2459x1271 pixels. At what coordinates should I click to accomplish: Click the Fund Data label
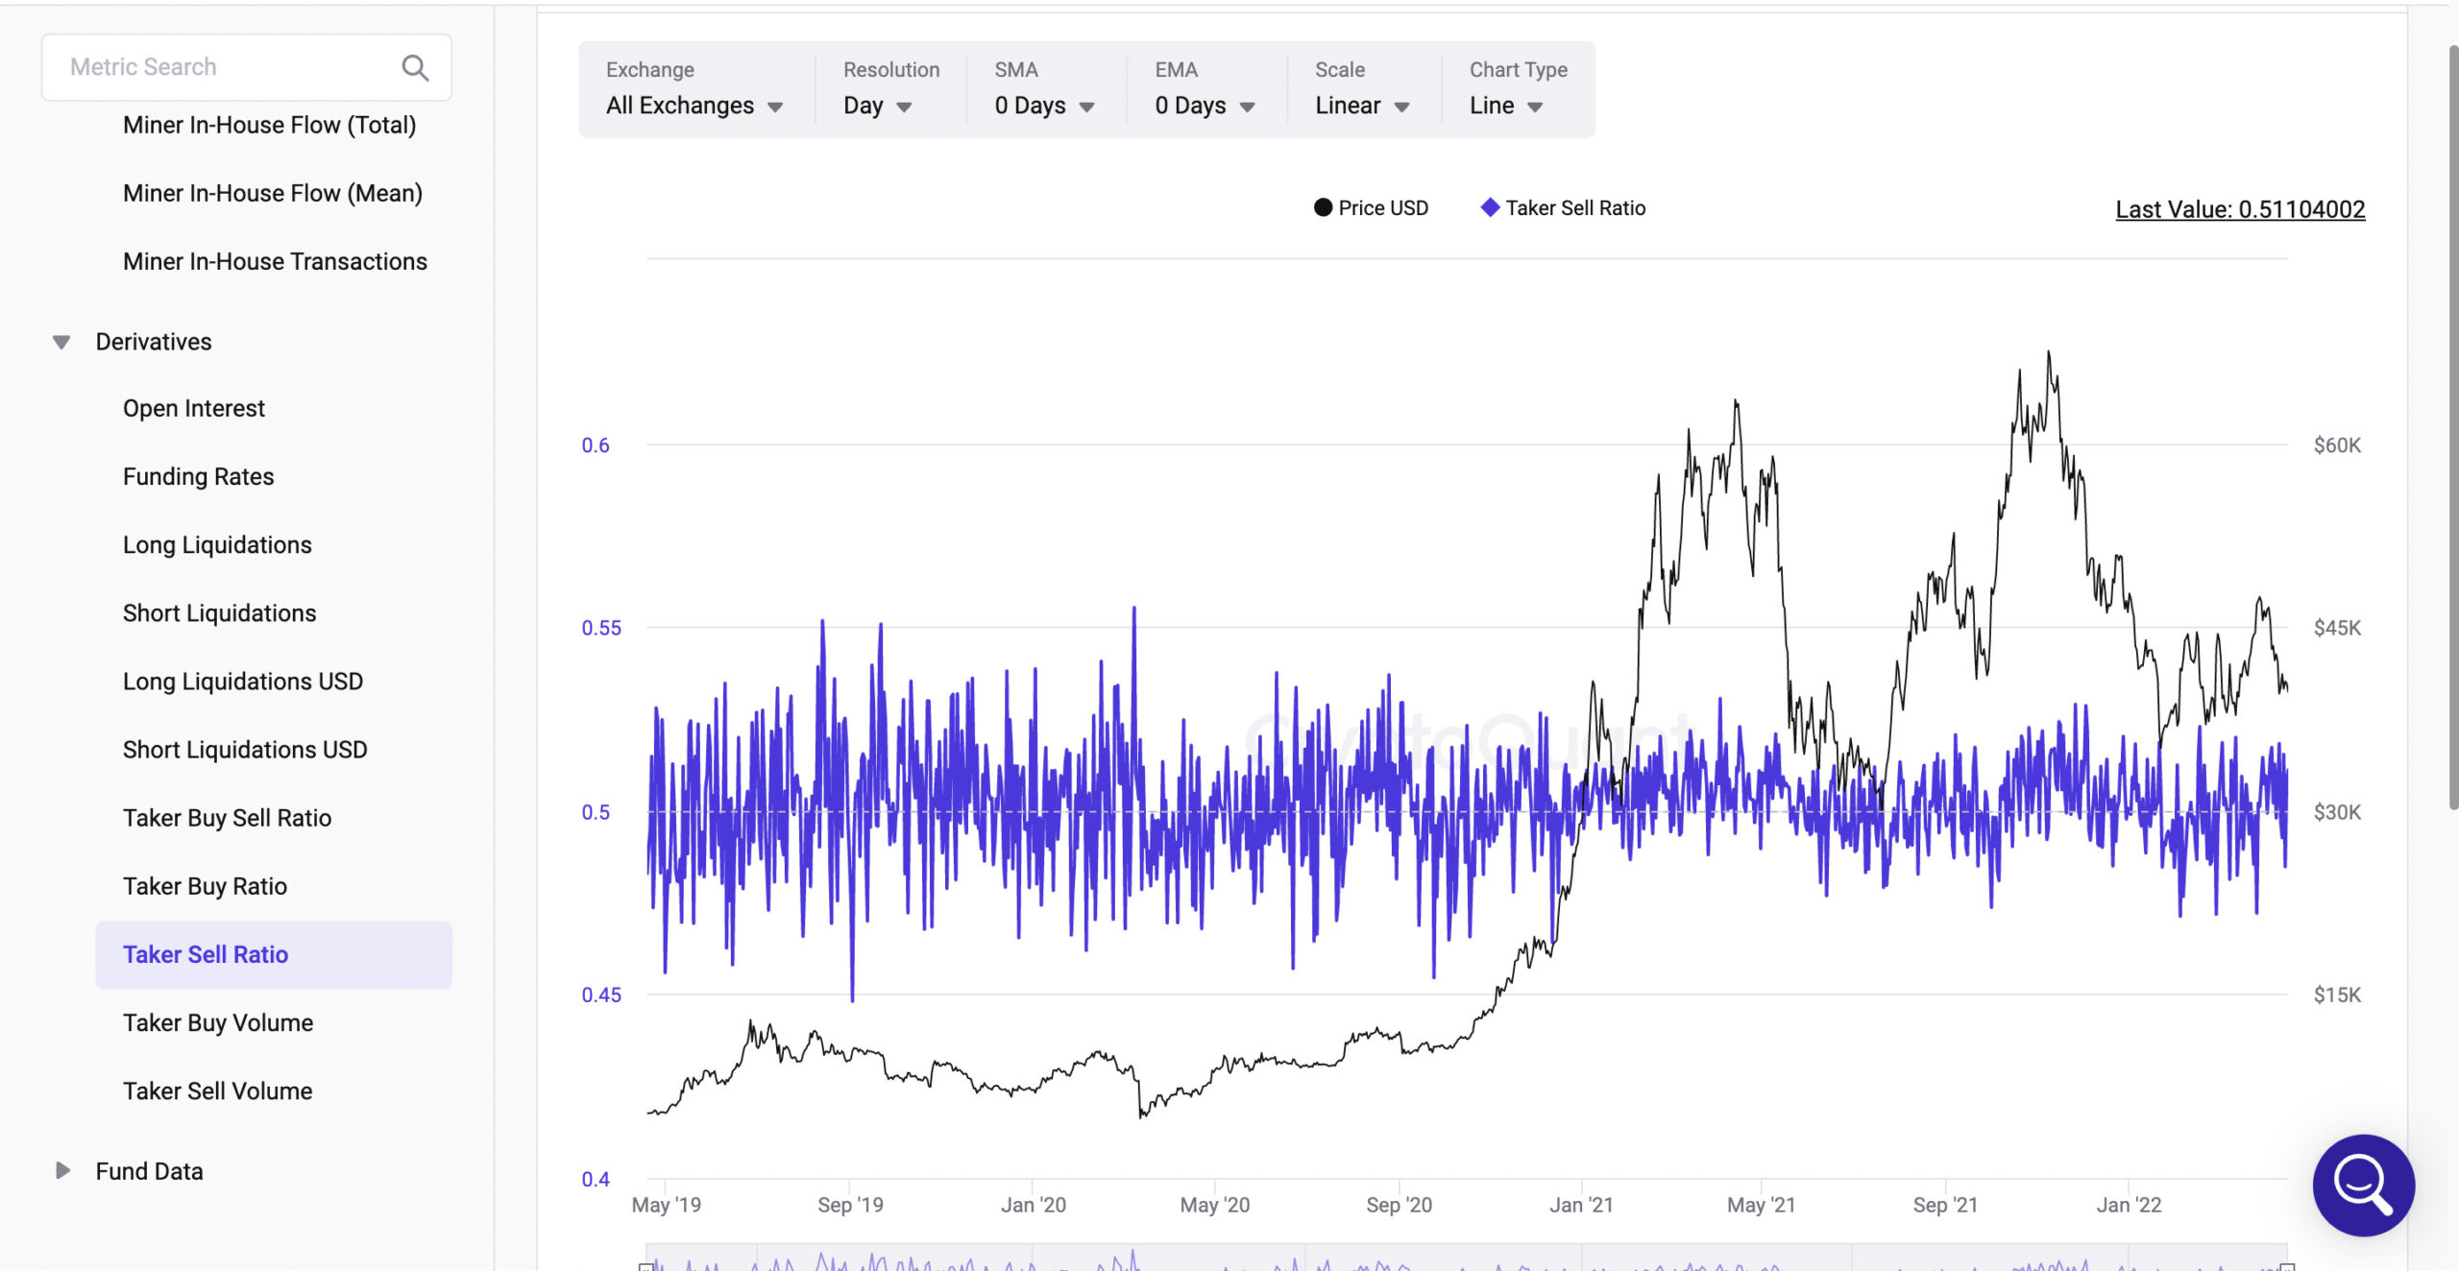click(149, 1170)
